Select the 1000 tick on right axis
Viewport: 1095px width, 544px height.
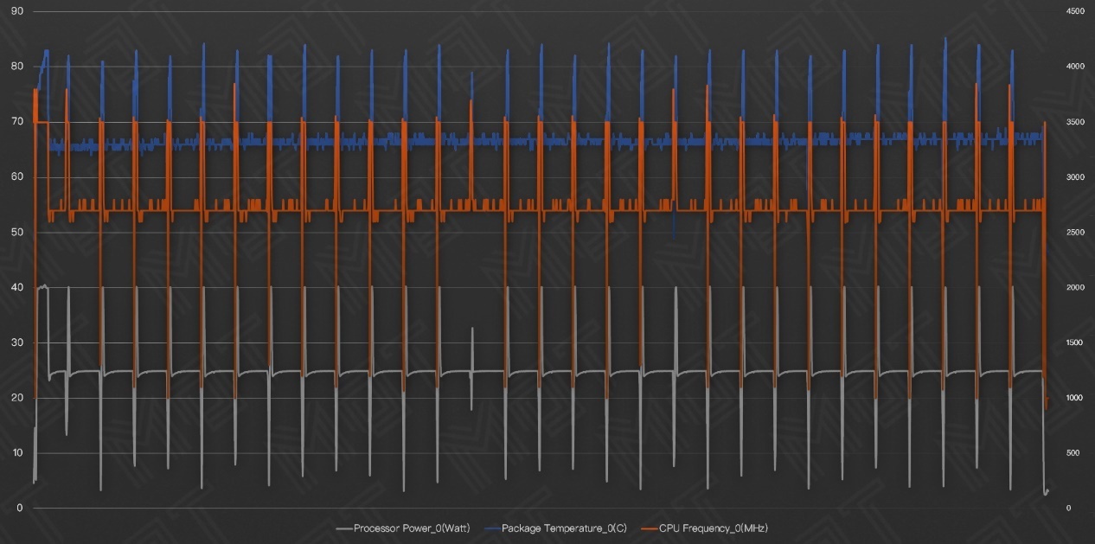coord(1075,398)
